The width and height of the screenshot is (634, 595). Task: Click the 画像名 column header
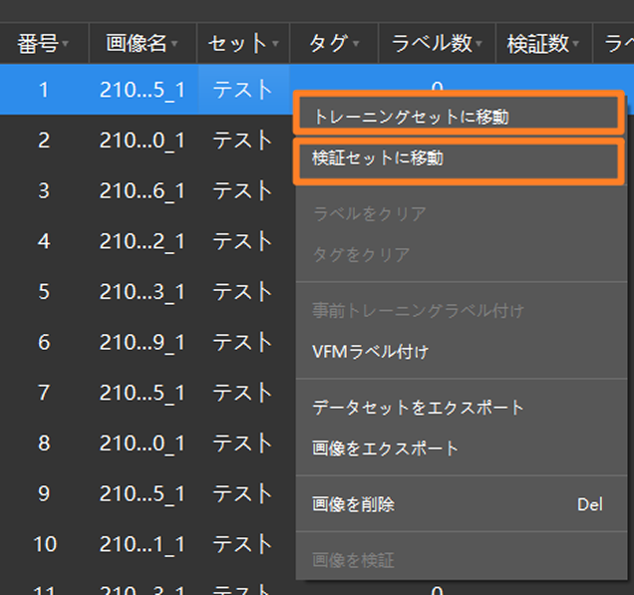click(x=143, y=43)
